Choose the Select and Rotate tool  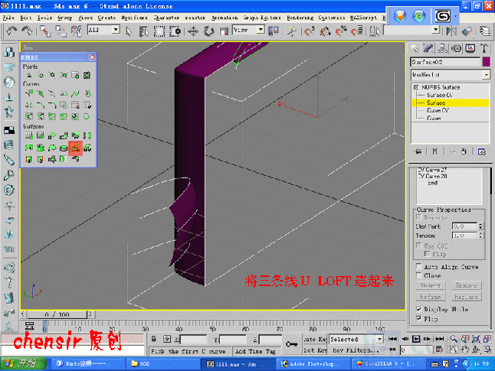(208, 31)
